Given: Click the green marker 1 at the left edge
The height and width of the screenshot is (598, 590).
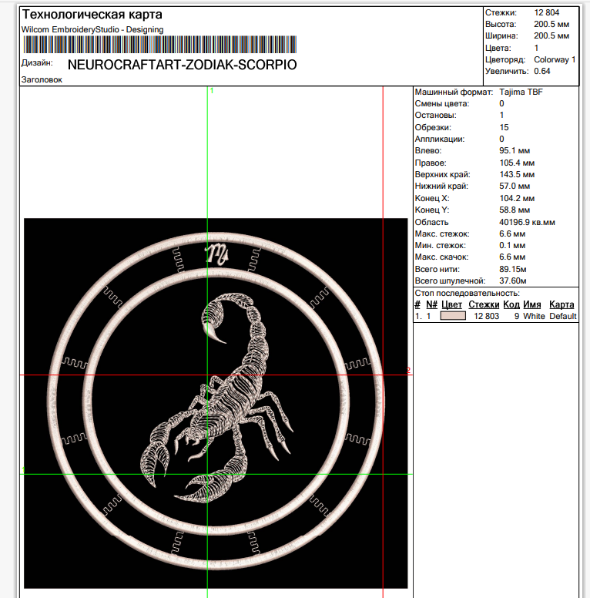Looking at the screenshot, I should click(x=23, y=470).
